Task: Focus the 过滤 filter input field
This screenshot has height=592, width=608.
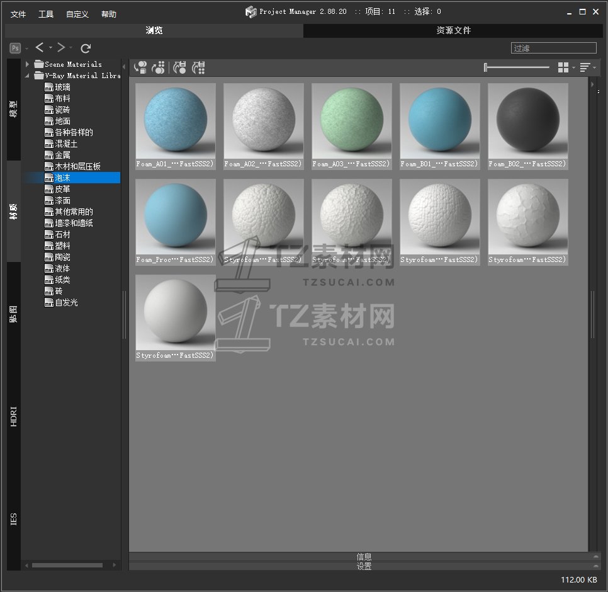Action: [554, 48]
